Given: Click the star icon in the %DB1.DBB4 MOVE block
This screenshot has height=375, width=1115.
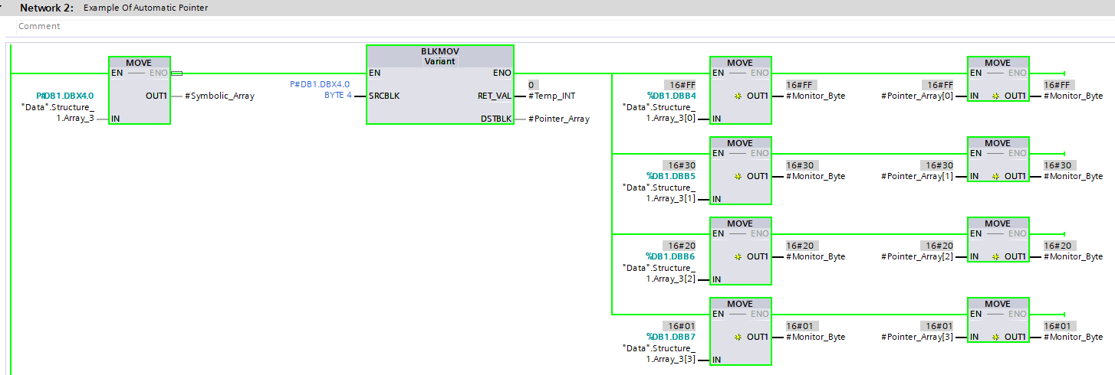Looking at the screenshot, I should click(x=738, y=96).
